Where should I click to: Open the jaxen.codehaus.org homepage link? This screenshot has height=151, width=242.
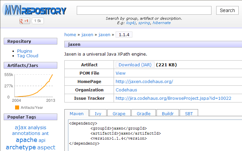144,81
